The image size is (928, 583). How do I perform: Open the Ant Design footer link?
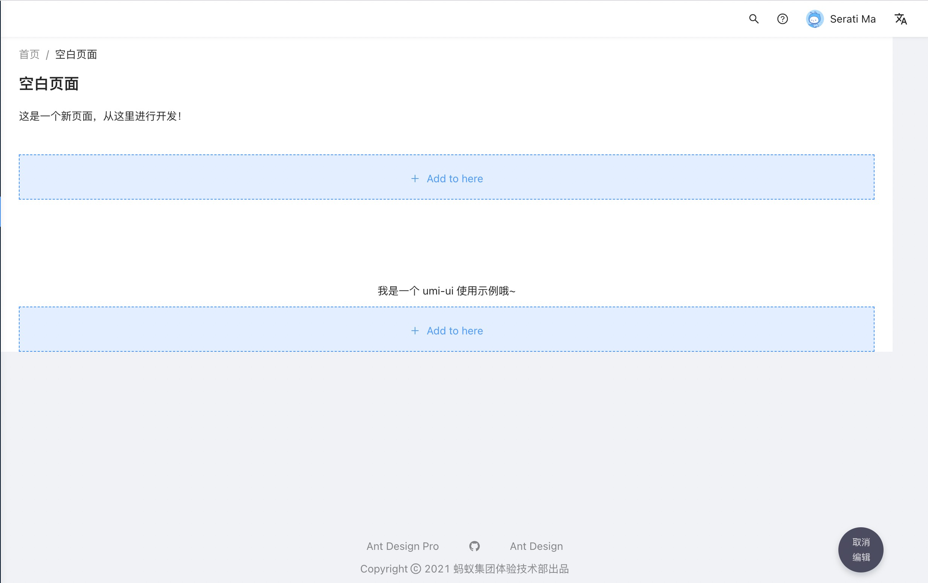point(536,546)
